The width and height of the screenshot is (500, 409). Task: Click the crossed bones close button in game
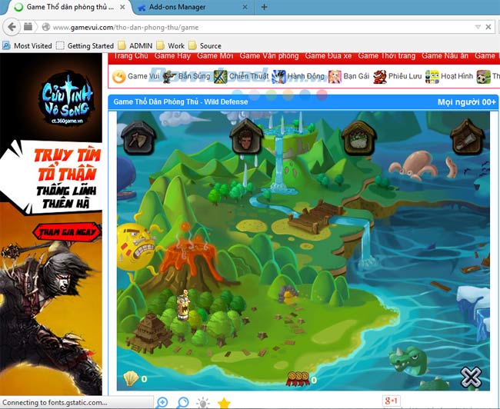coord(471,377)
